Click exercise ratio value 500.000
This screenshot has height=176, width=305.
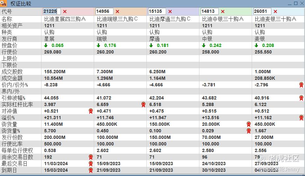(53, 144)
